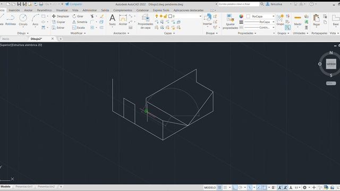The height and width of the screenshot is (191, 340).
Task: Toggle polar tracking in status bar
Action: (241, 187)
